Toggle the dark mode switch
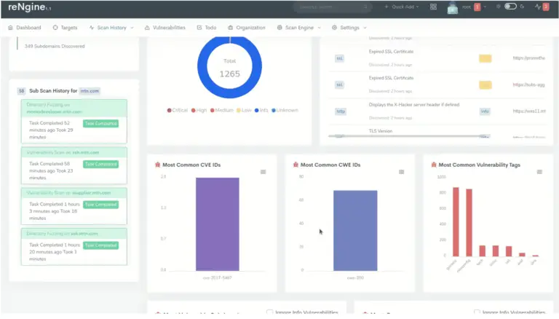This screenshot has width=559, height=319. tap(510, 7)
